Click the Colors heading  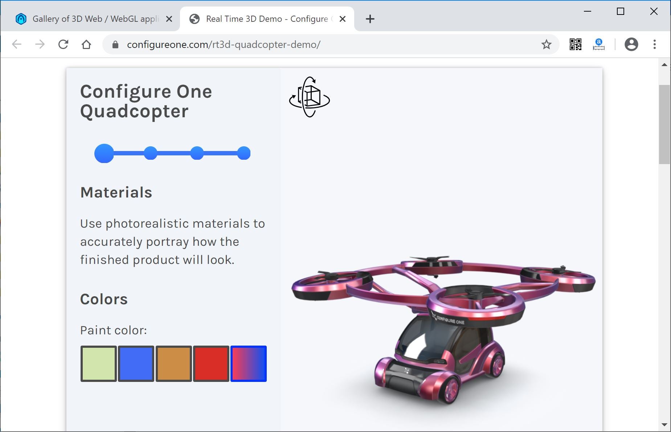tap(104, 299)
